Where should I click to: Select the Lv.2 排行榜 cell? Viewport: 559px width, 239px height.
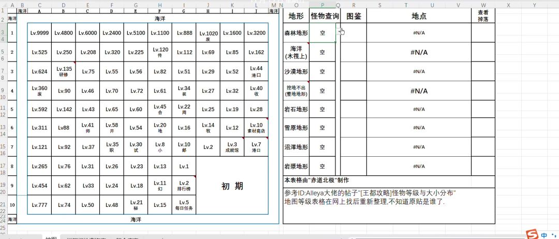(184, 186)
